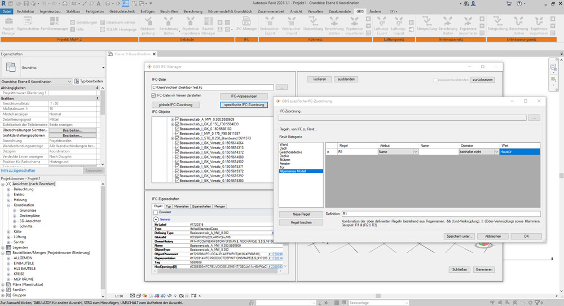Click the Definition input field containing R1
This screenshot has height=306, width=564.
[x=440, y=214]
